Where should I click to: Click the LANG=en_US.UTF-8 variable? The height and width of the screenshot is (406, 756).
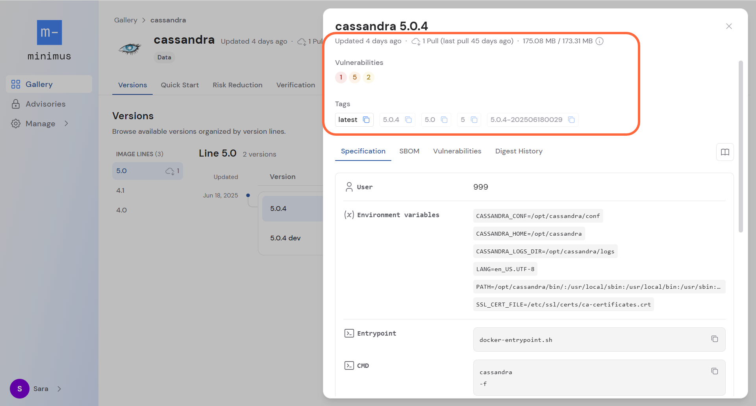505,269
